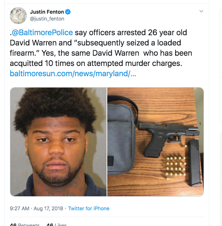Open the Twitter for iPhone link
The height and width of the screenshot is (226, 222).
89,209
